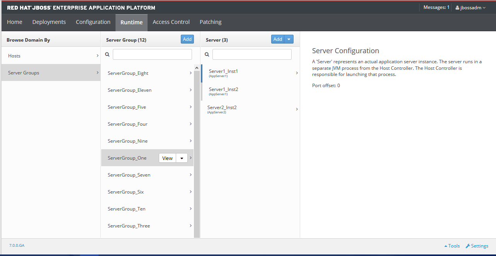The width and height of the screenshot is (496, 256).
Task: Expand the ServerGroup_Seven chevron
Action: pos(191,175)
